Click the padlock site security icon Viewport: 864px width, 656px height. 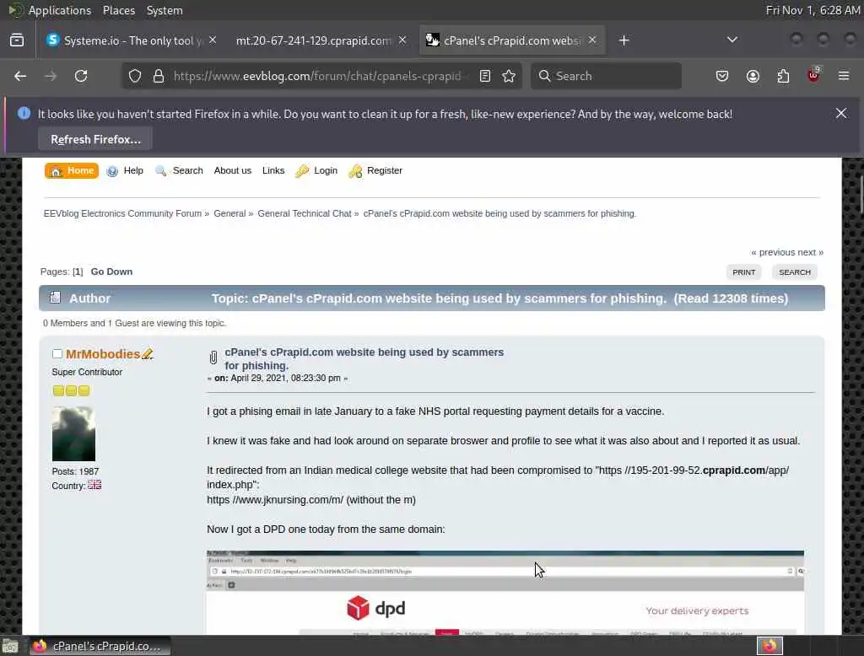[x=159, y=76]
